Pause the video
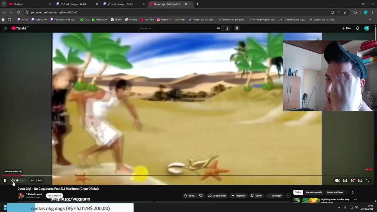Image resolution: width=377 pixels, height=212 pixels. [5, 180]
